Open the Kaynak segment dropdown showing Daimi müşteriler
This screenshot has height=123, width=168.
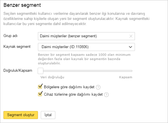tap(86, 47)
